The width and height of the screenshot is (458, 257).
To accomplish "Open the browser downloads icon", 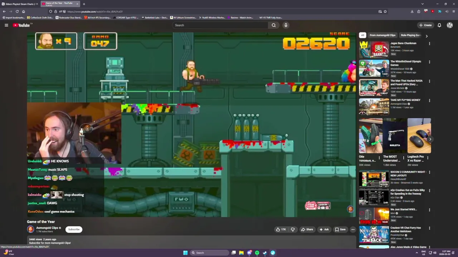I will click(412, 11).
